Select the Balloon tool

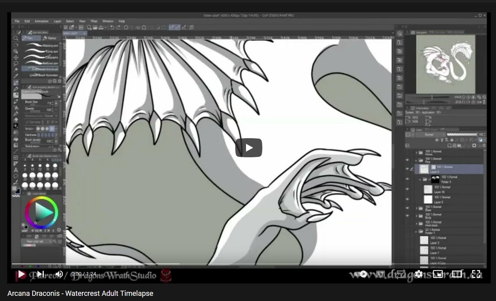click(16, 176)
